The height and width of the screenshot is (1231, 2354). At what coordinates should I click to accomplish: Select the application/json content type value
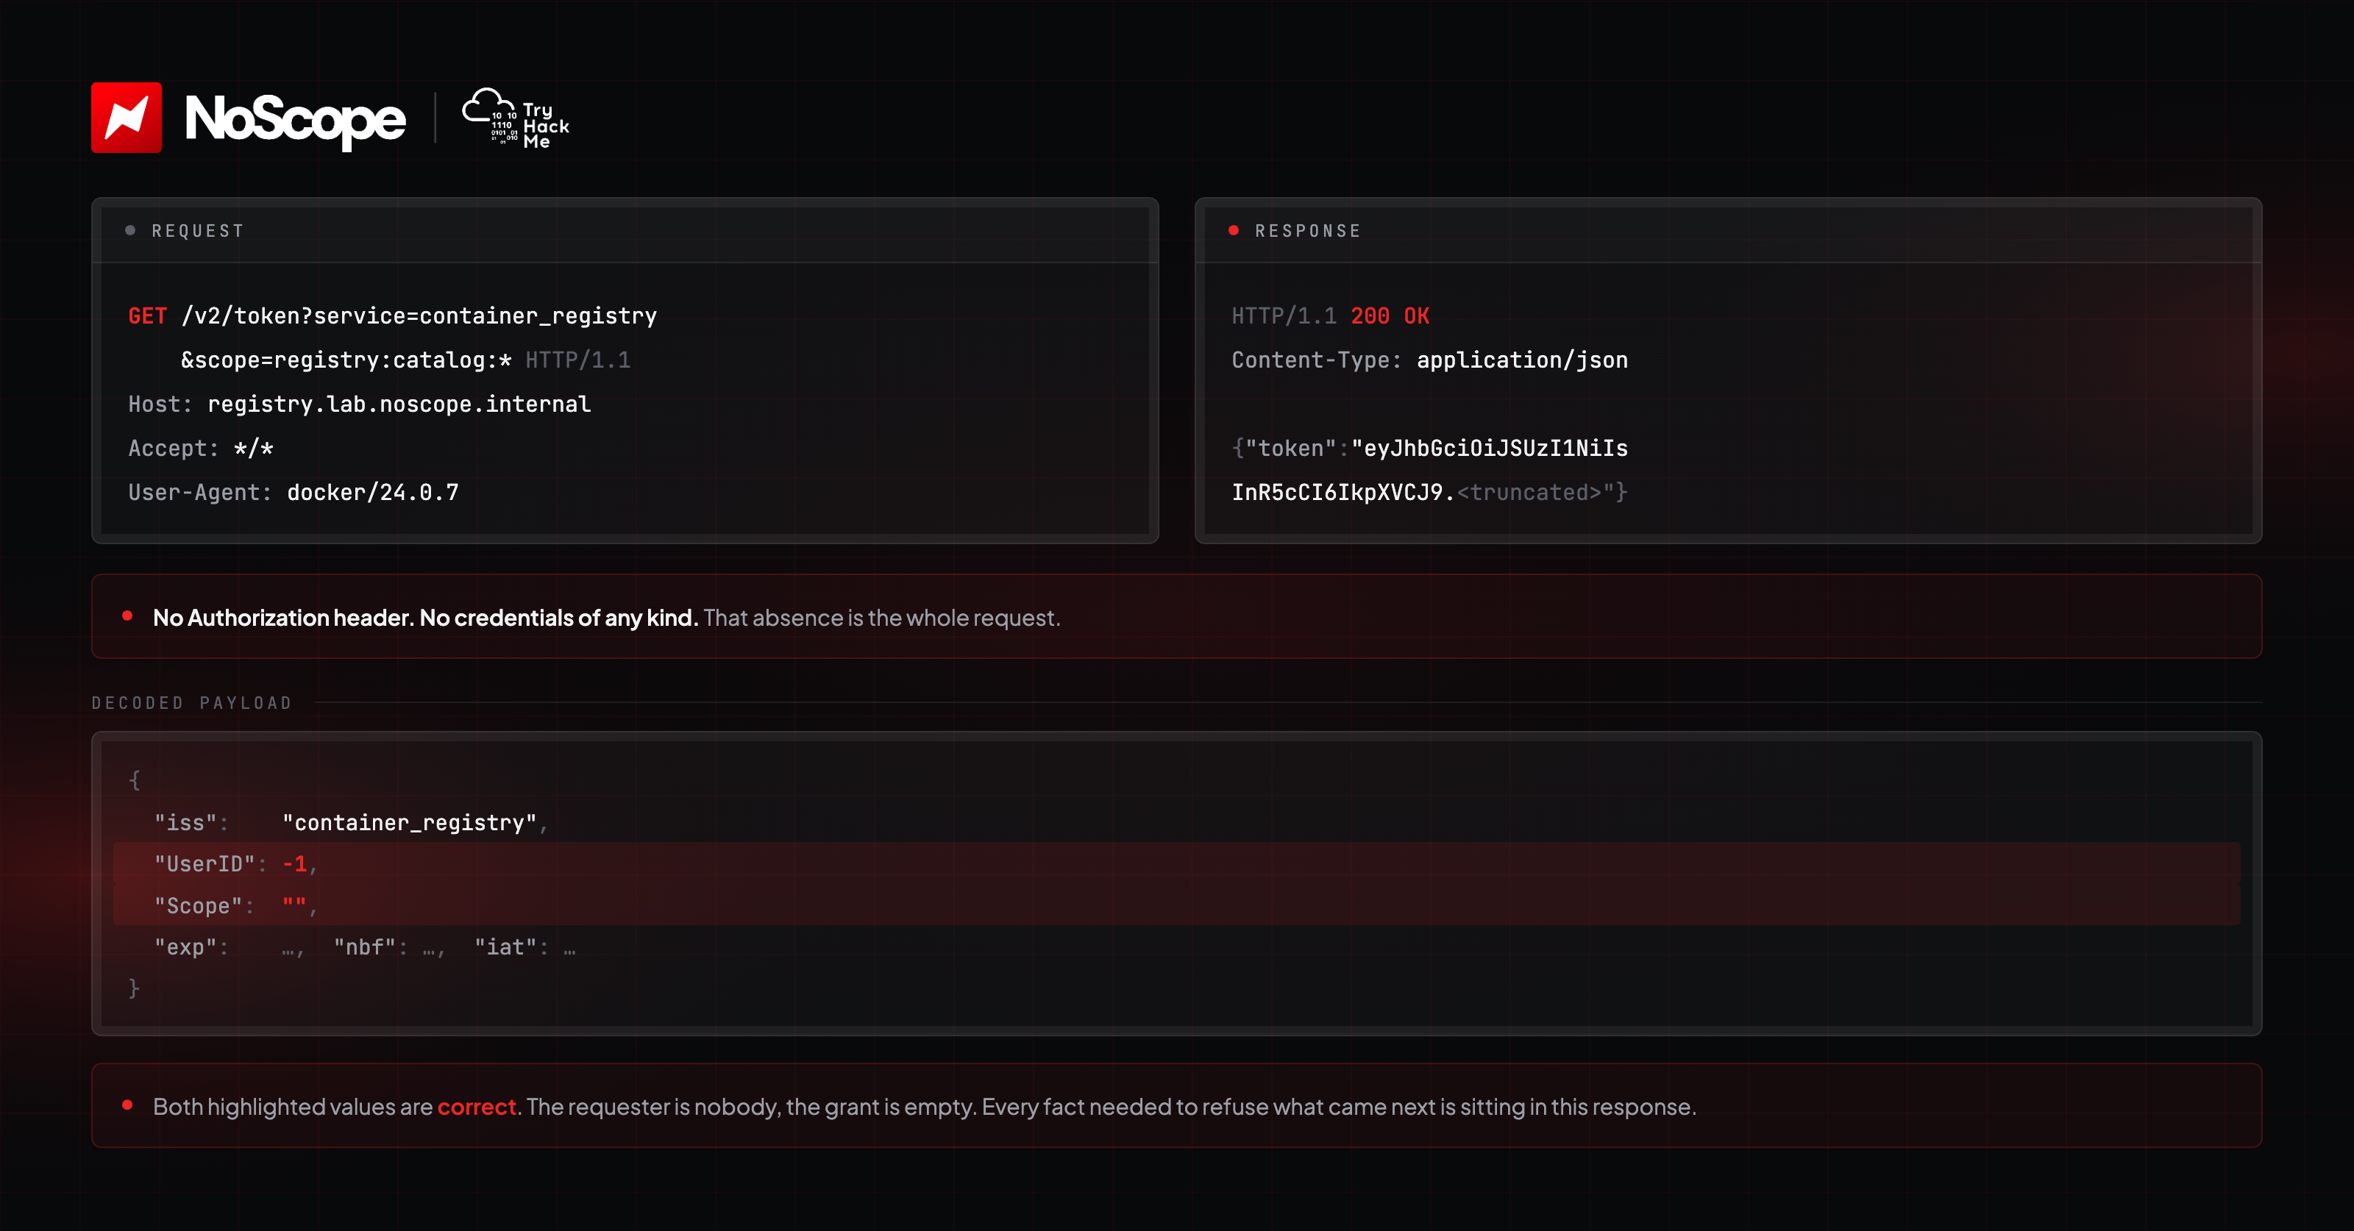(x=1523, y=360)
